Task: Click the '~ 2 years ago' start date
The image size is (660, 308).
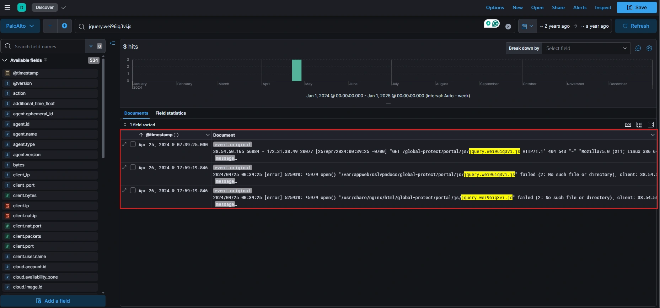Action: pos(555,26)
